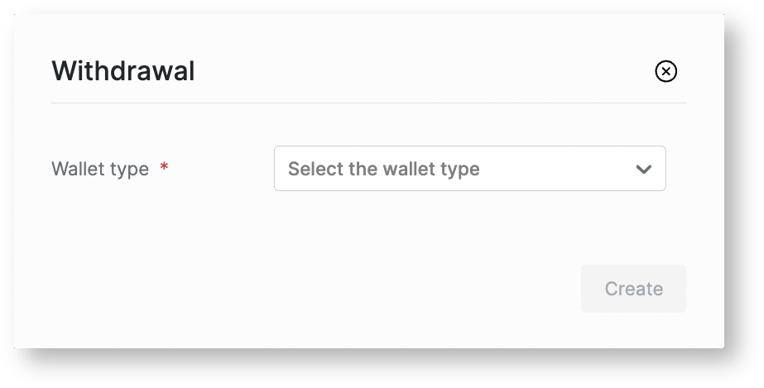Click the red required asterisk
The width and height of the screenshot is (764, 388).
click(x=164, y=168)
